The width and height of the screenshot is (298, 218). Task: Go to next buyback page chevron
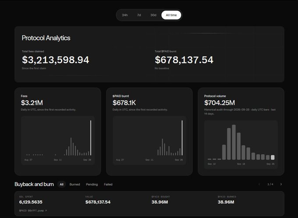281,184
